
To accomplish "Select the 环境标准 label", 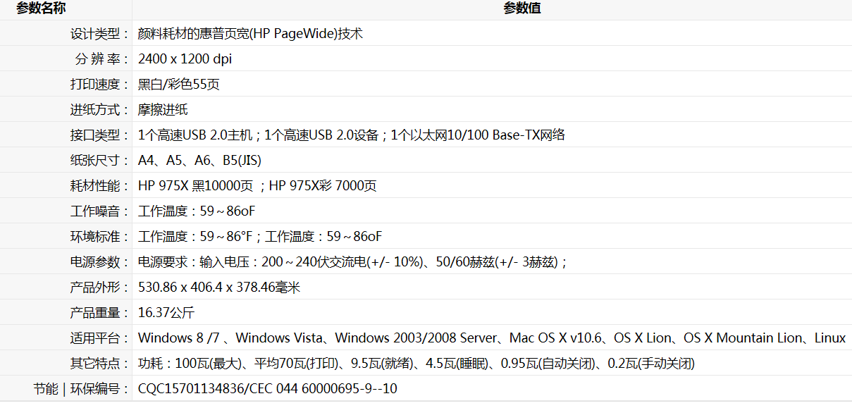I will [x=99, y=236].
